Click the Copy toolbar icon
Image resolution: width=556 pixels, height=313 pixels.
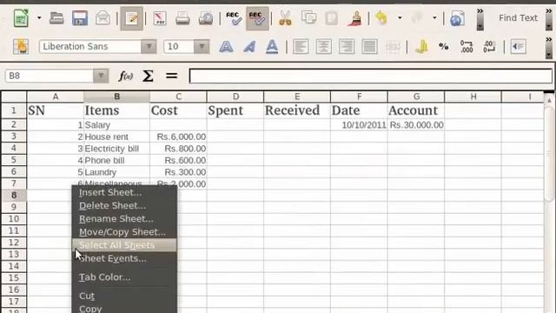[x=309, y=17]
